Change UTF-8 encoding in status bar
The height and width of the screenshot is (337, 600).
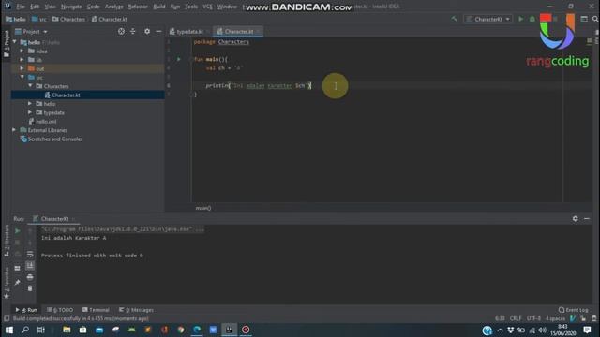(x=533, y=318)
